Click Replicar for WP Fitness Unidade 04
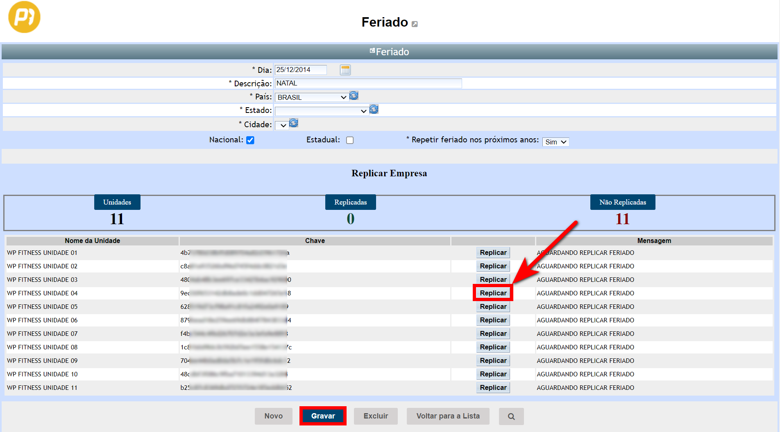The width and height of the screenshot is (780, 432). (x=493, y=293)
